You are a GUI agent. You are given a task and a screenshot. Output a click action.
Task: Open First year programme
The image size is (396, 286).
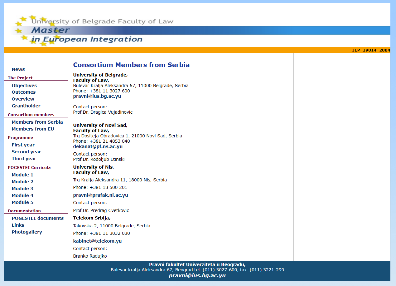click(23, 145)
